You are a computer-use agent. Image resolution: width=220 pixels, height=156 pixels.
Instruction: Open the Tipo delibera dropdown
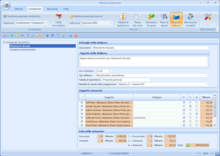pyautogui.click(x=207, y=76)
